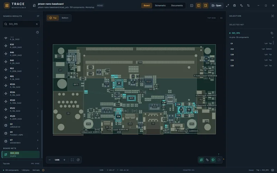Click the 340 nets status entry

[x=36, y=170]
